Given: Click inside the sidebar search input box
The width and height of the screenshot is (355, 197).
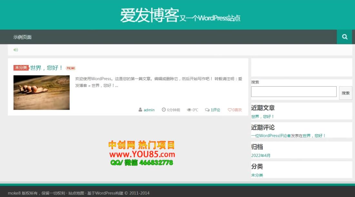Looking at the screenshot, I should point(293,91).
